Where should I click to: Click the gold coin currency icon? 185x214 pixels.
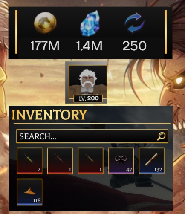[45, 23]
